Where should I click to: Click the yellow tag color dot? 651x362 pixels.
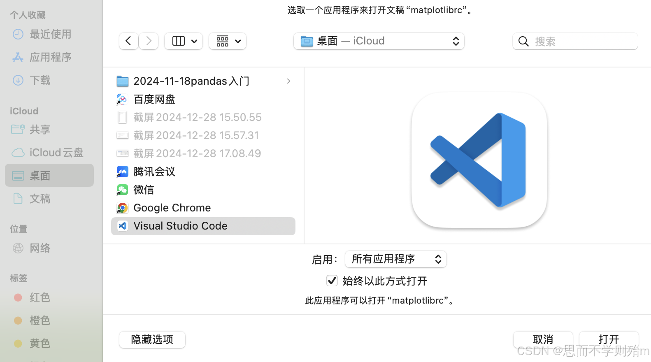(18, 343)
